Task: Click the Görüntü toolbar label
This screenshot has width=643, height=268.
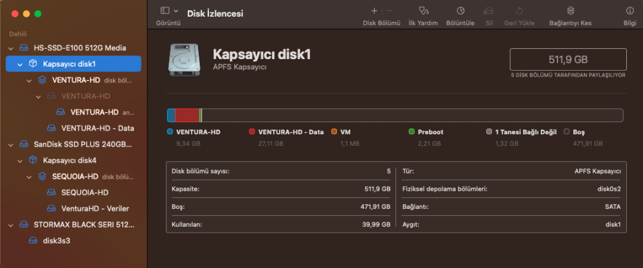Action: point(168,23)
